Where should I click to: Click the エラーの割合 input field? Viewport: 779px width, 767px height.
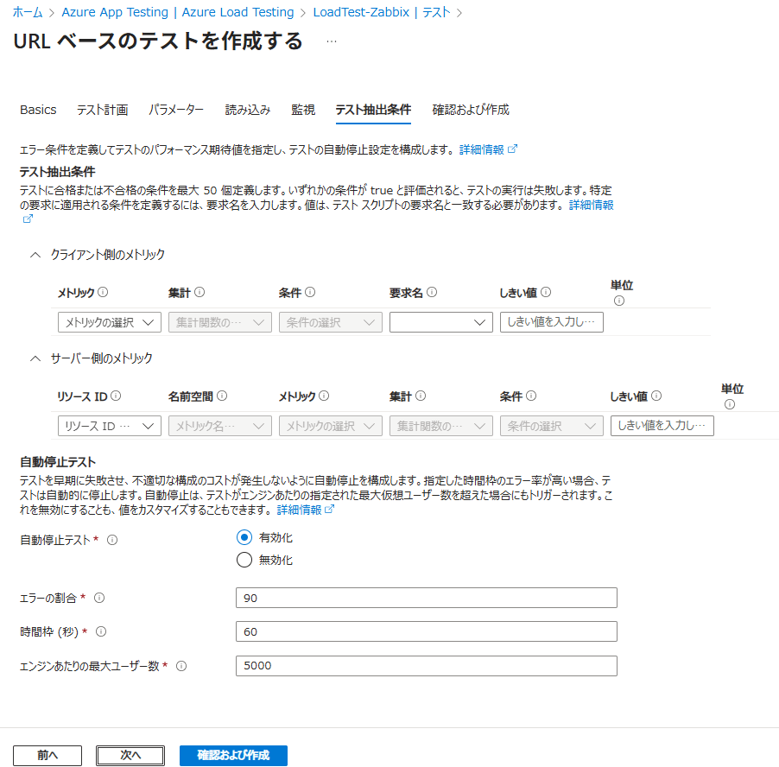pyautogui.click(x=426, y=598)
